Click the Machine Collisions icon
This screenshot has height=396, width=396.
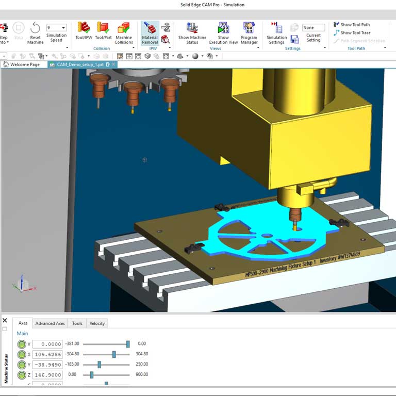click(x=124, y=27)
